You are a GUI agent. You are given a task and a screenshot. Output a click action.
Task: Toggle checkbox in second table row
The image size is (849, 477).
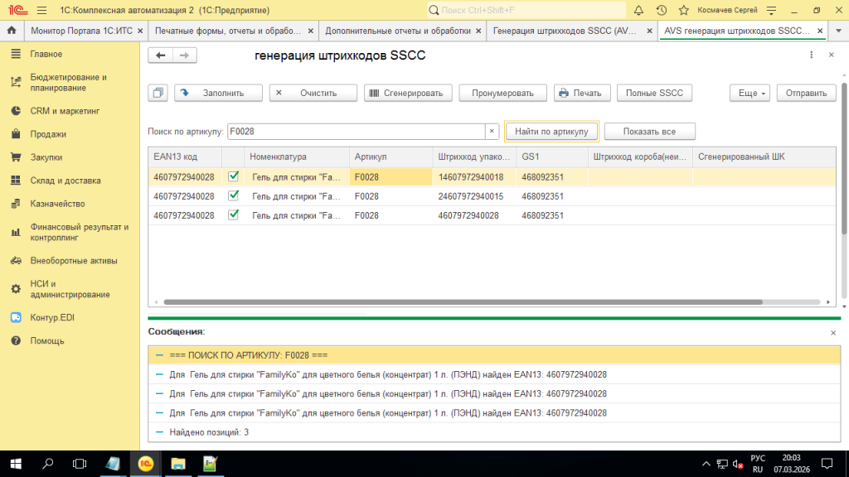click(233, 195)
